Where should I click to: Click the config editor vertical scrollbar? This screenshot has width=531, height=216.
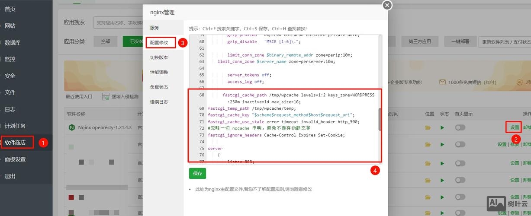[380, 119]
